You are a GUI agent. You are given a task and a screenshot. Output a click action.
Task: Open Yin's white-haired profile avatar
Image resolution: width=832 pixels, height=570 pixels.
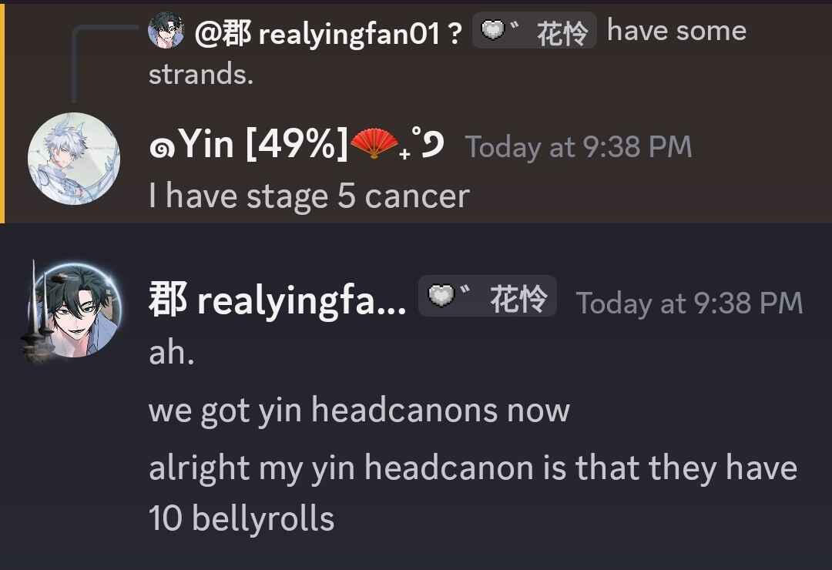[74, 159]
